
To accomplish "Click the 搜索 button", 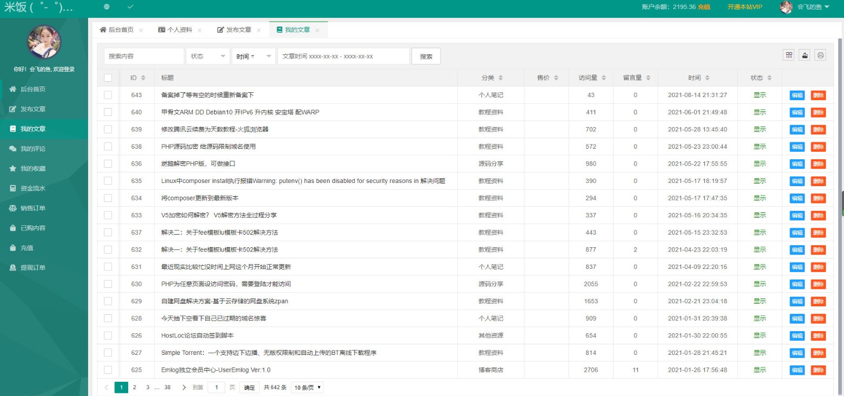I will click(426, 56).
